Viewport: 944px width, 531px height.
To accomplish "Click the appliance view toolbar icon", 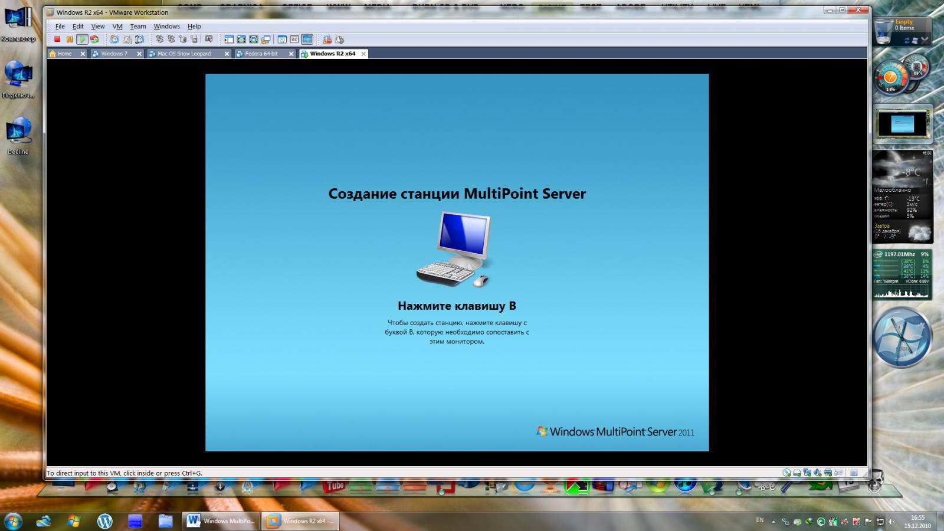I will point(294,40).
